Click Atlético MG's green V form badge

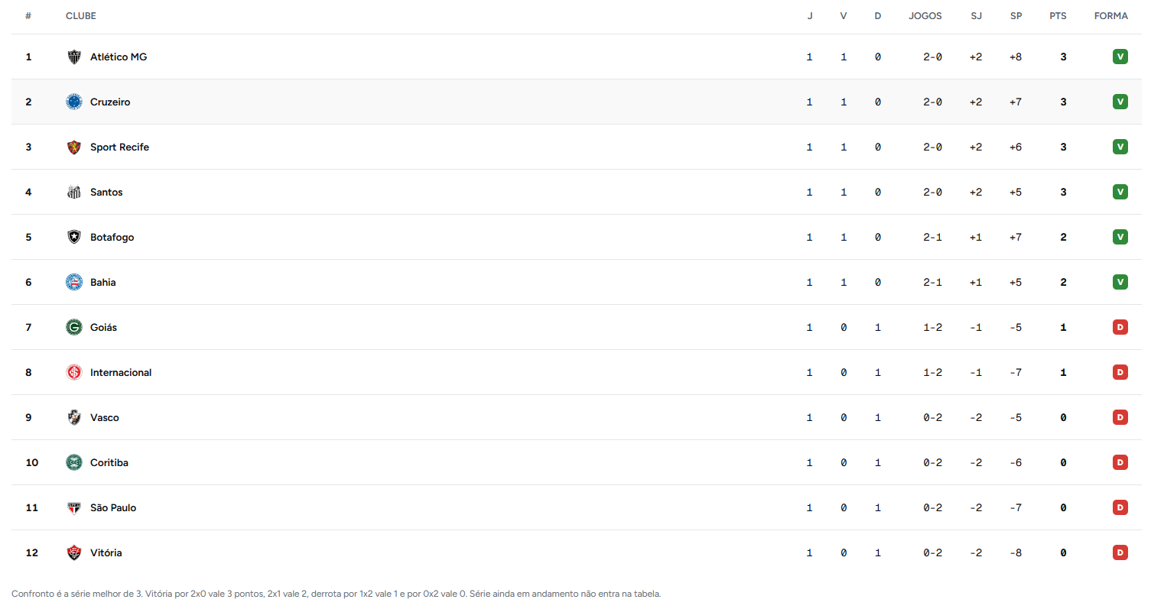tap(1120, 57)
